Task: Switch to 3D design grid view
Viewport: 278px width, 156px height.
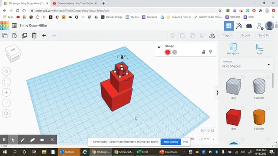Action: click(x=229, y=26)
